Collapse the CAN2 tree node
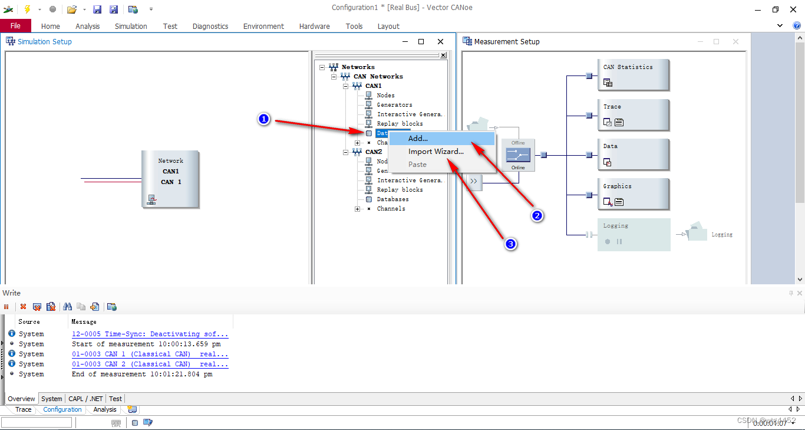 tap(345, 152)
